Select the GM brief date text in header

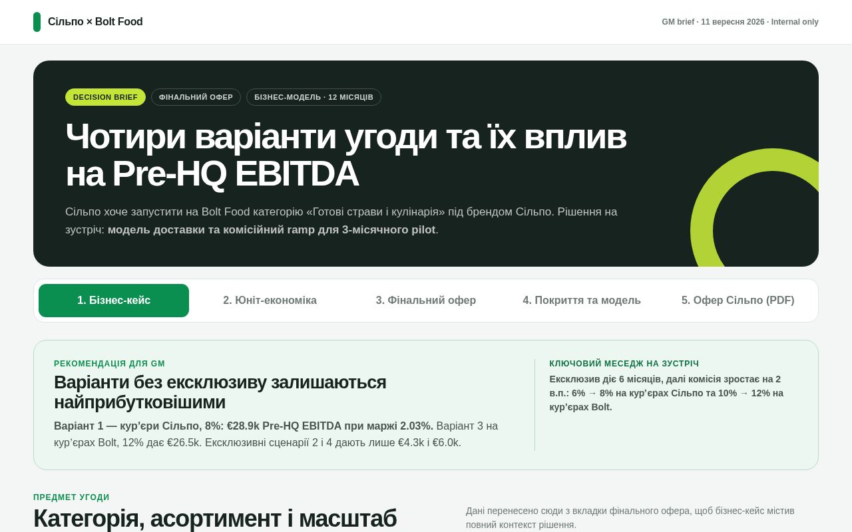[740, 22]
